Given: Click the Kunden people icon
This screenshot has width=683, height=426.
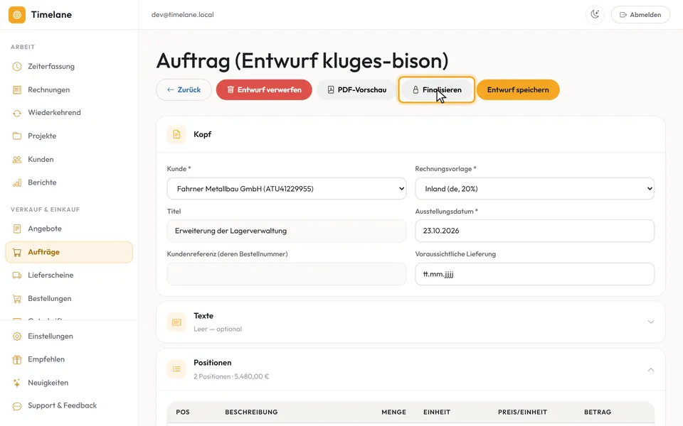Looking at the screenshot, I should (x=17, y=160).
